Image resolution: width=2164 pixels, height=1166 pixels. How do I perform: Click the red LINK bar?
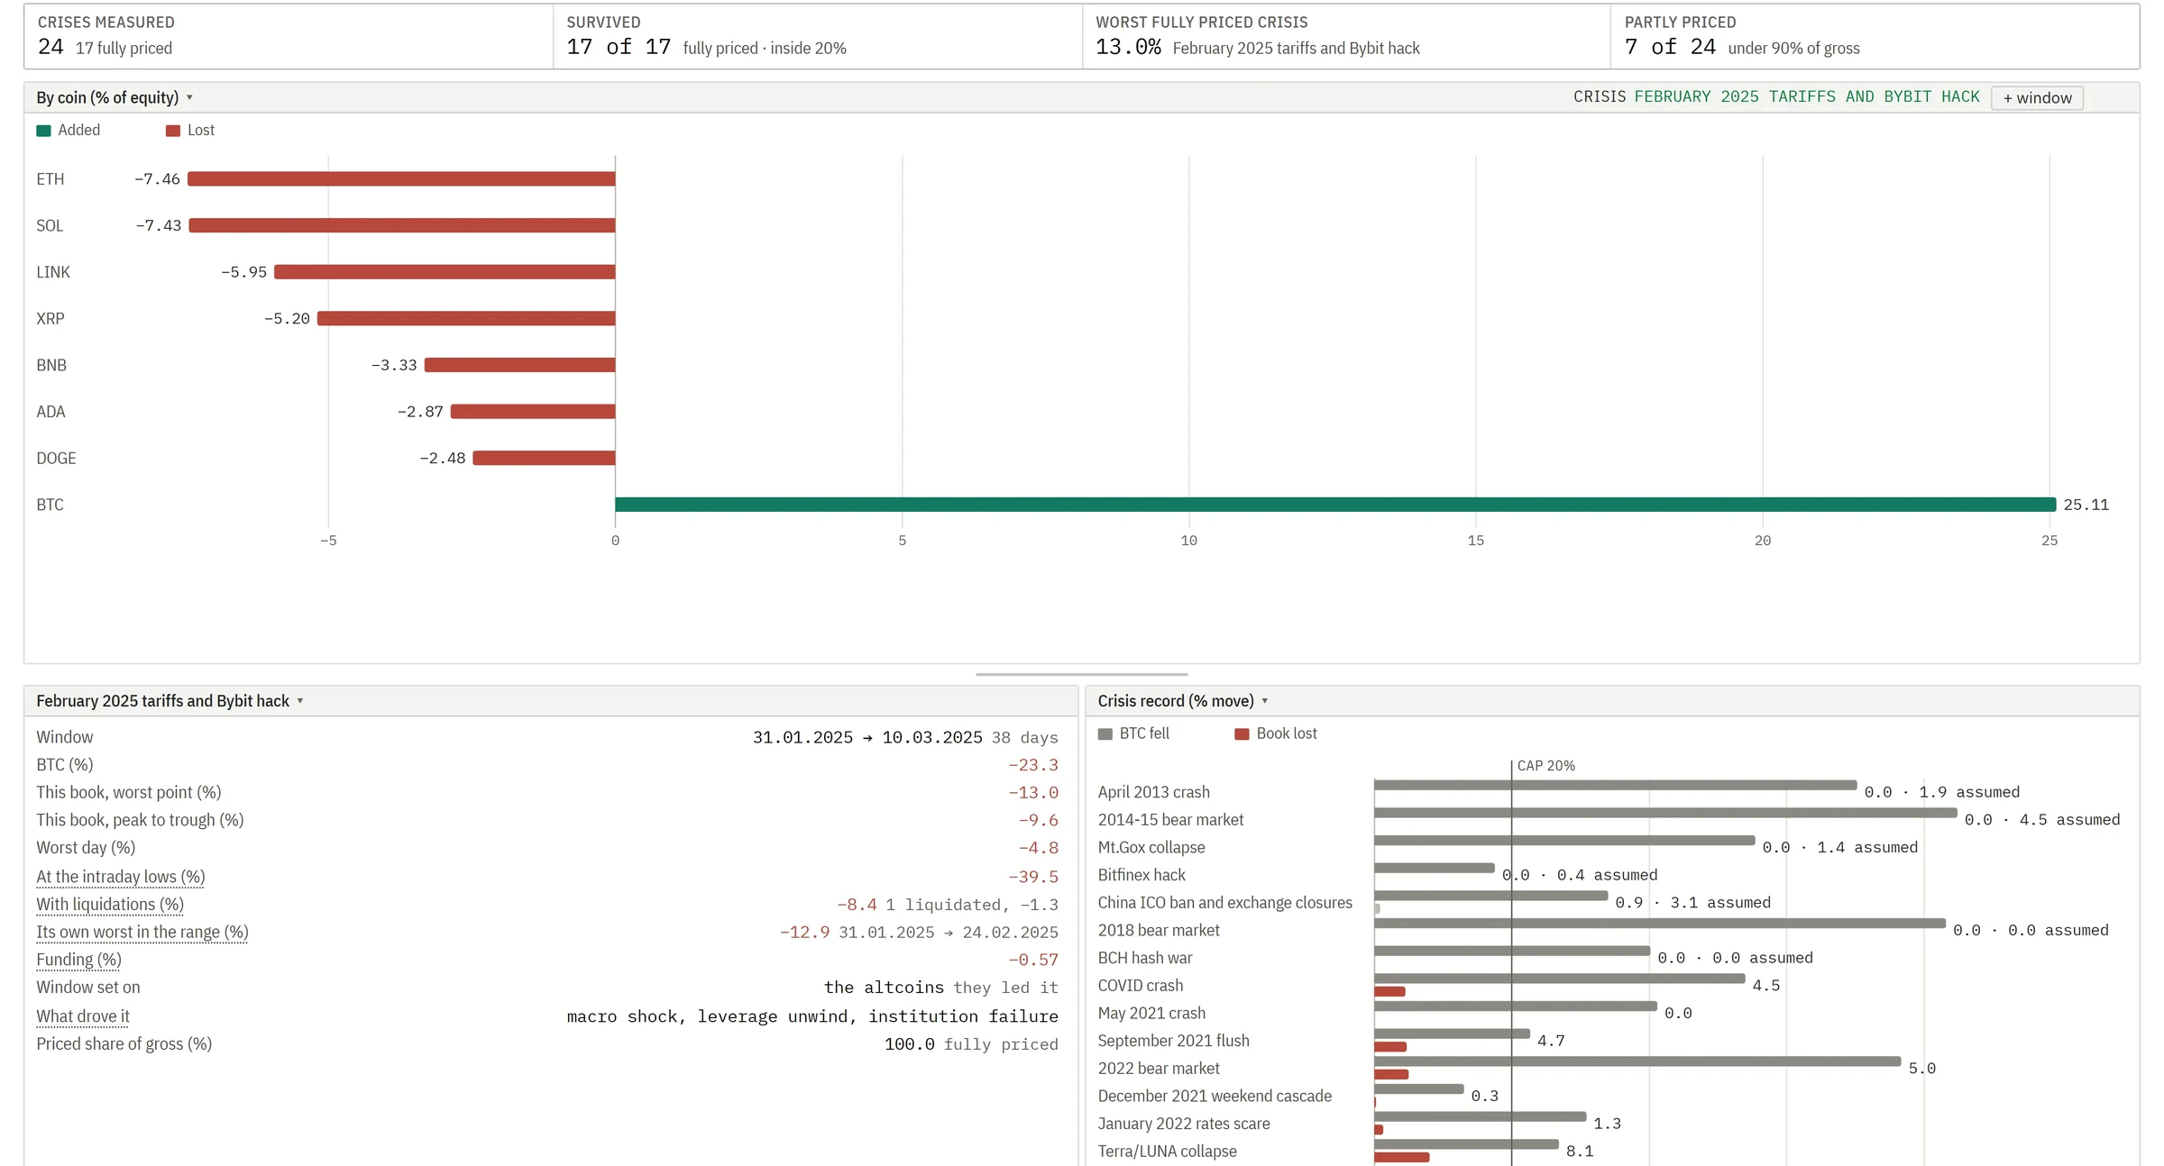[x=445, y=272]
